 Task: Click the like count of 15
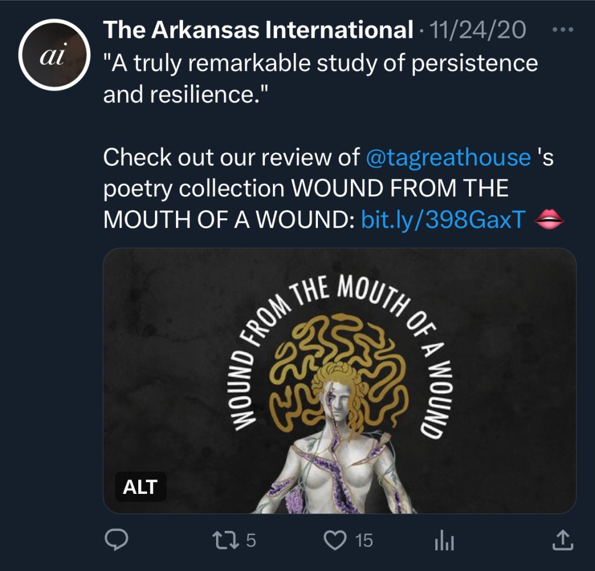[364, 540]
